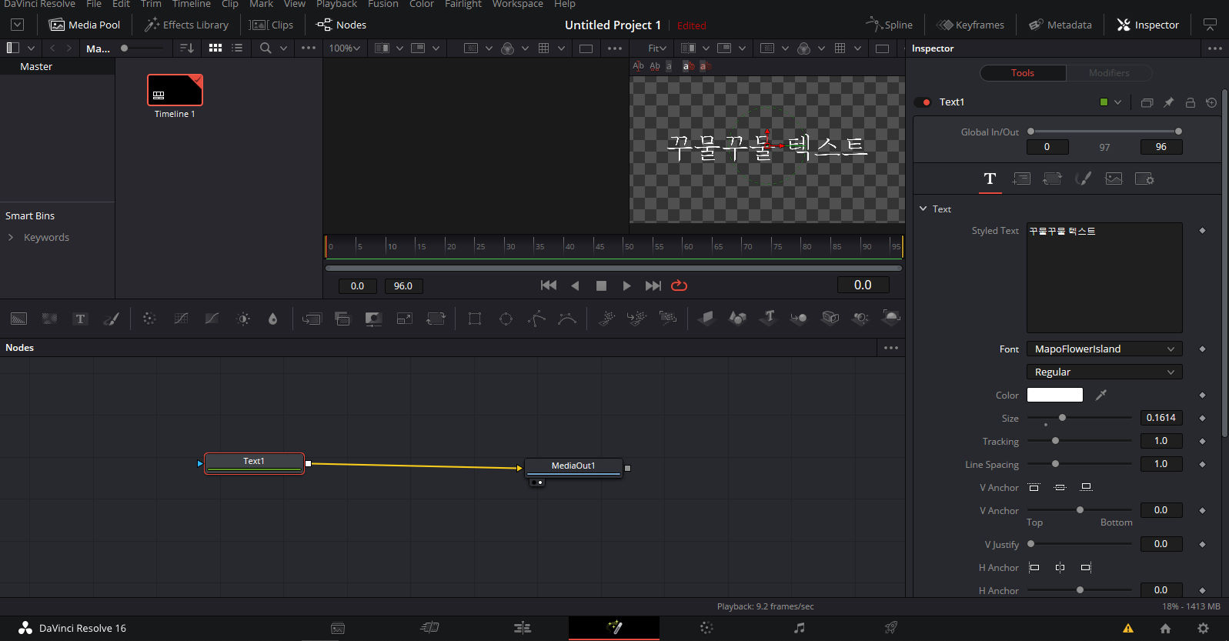Add a Resize node from the toolbar
The width and height of the screenshot is (1229, 641).
[405, 319]
